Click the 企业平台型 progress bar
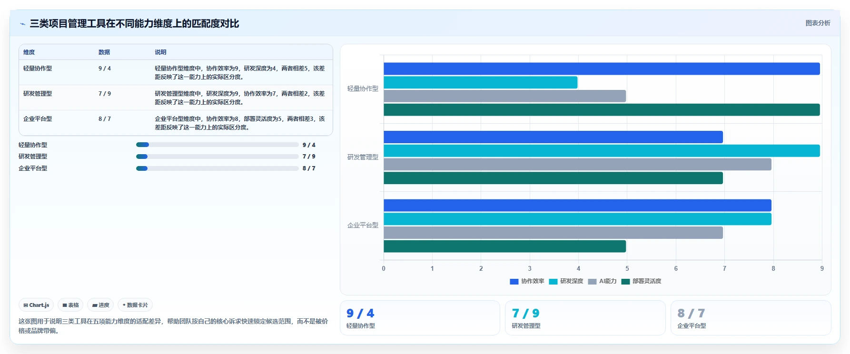Image resolution: width=850 pixels, height=354 pixels. [217, 168]
